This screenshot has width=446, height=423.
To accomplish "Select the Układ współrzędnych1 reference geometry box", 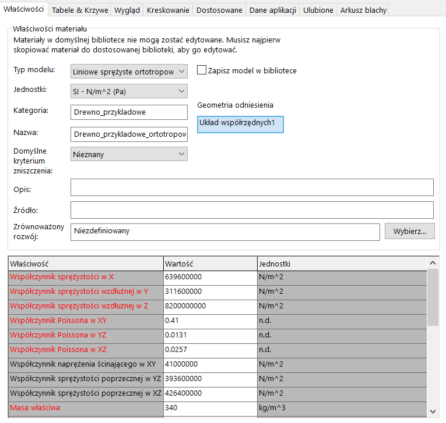I will (240, 123).
